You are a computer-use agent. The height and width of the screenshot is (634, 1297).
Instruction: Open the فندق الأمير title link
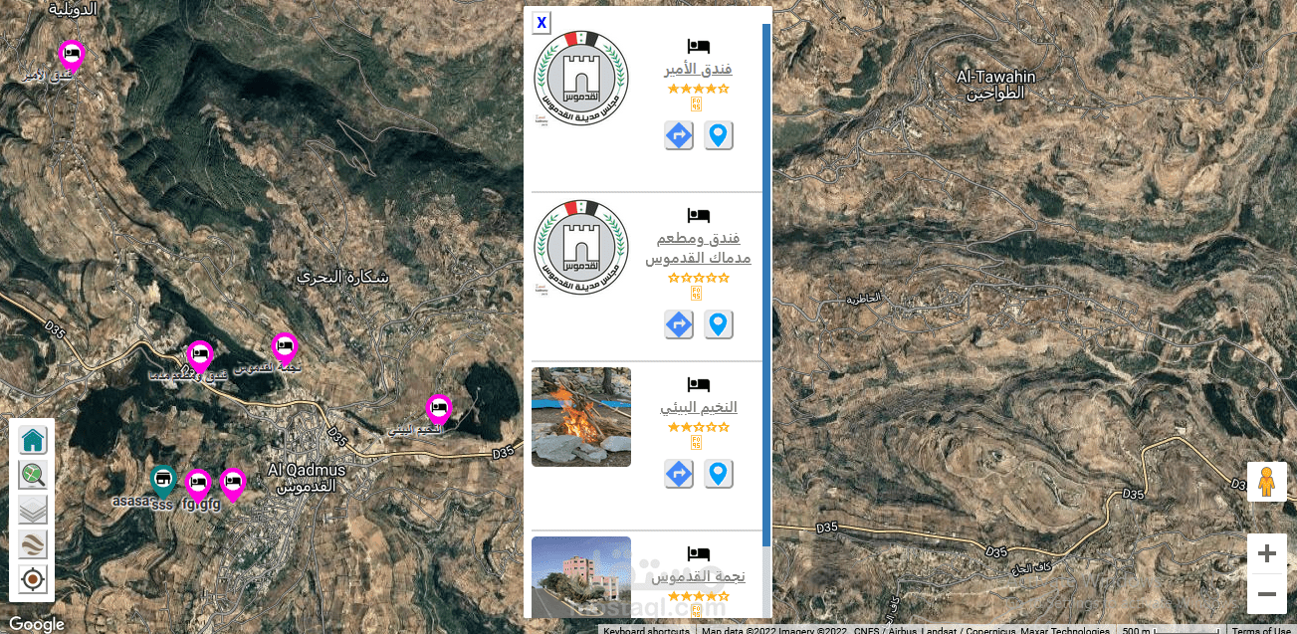(698, 69)
